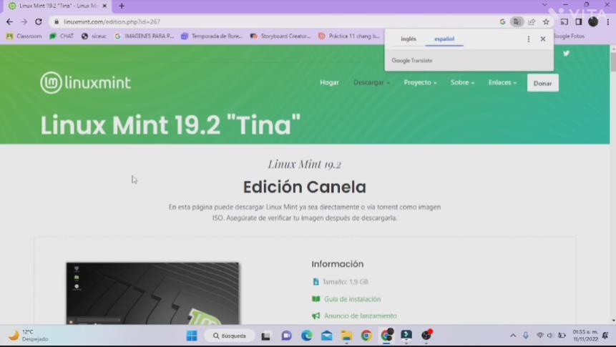Select the Linux Mint 19.2 "Tina" tab
This screenshot has width=616, height=347.
pos(58,6)
